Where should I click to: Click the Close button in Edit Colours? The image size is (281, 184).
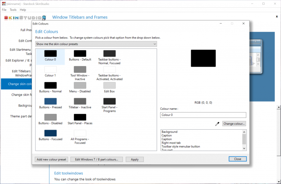click(238, 159)
